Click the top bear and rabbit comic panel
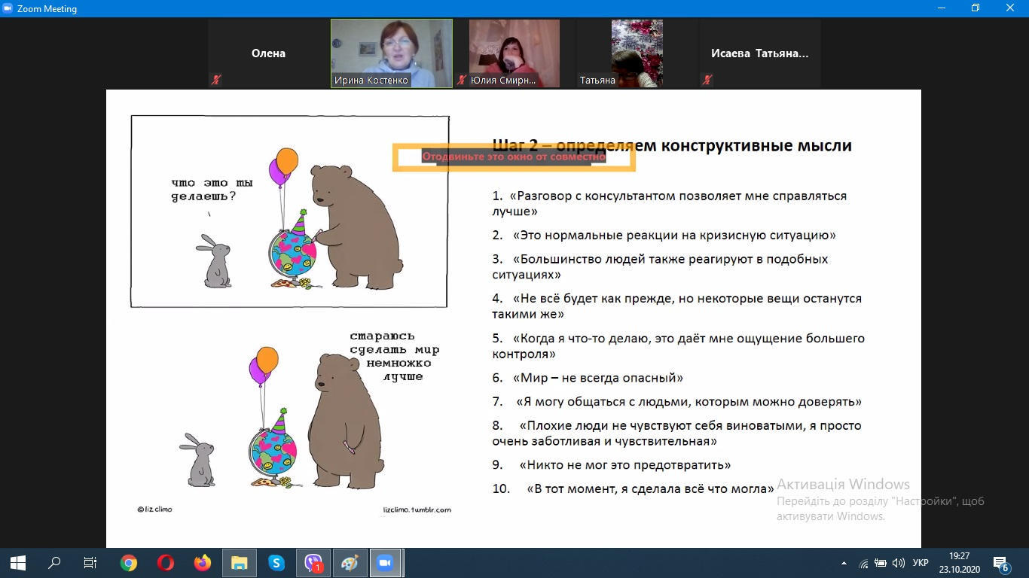This screenshot has width=1029, height=578. point(289,211)
